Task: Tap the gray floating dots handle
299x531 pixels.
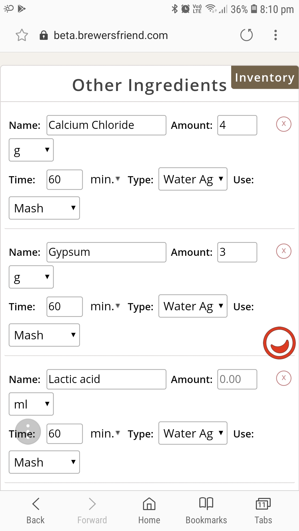Action: click(x=28, y=432)
